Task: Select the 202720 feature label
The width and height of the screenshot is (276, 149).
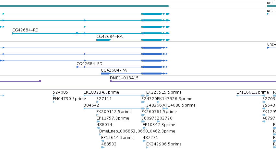Action: click(x=164, y=118)
